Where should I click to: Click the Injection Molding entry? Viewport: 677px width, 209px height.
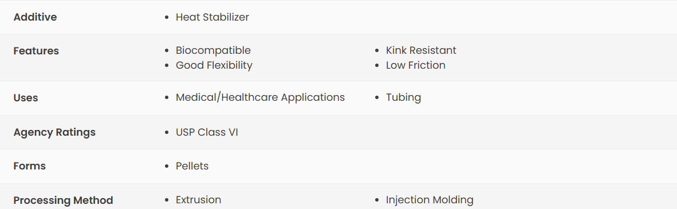click(x=430, y=200)
